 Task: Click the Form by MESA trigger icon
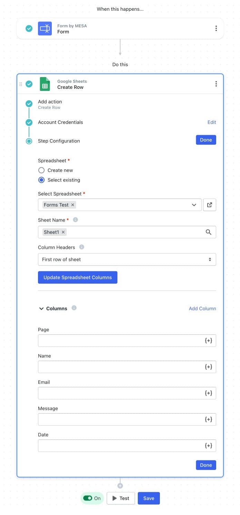[45, 28]
